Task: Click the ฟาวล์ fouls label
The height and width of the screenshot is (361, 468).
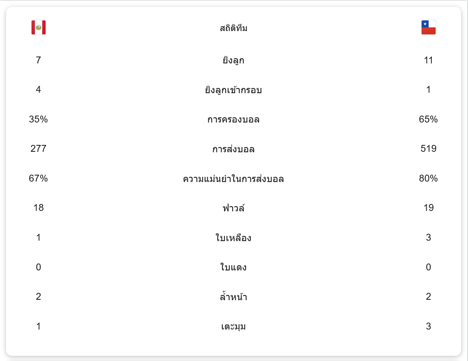Action: pos(234,208)
